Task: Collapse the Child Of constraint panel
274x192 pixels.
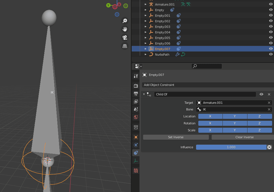Action: [x=144, y=94]
